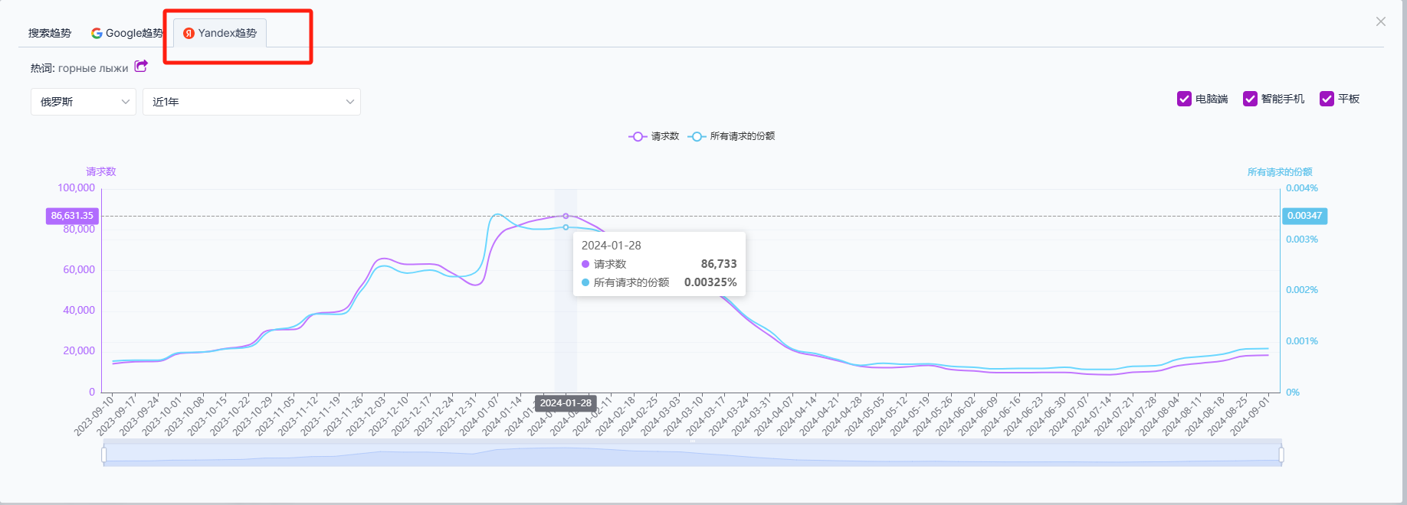Click the 2023-12-31 date label
The height and width of the screenshot is (505, 1407).
pyautogui.click(x=457, y=416)
